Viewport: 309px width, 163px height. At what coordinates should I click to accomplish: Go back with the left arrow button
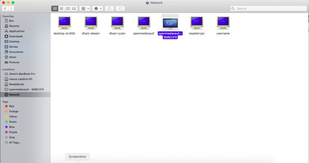pyautogui.click(x=5, y=8)
